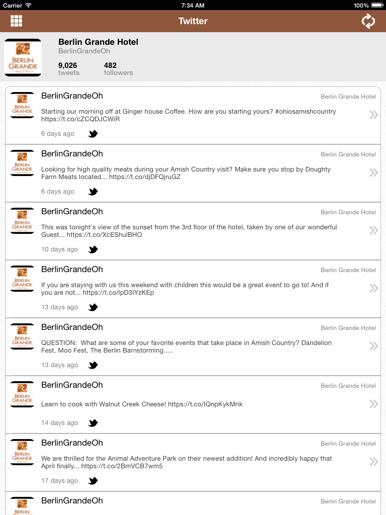Tap Twitter bird on Walnut Creek Cheese tweet
386x515 pixels.
(x=93, y=422)
